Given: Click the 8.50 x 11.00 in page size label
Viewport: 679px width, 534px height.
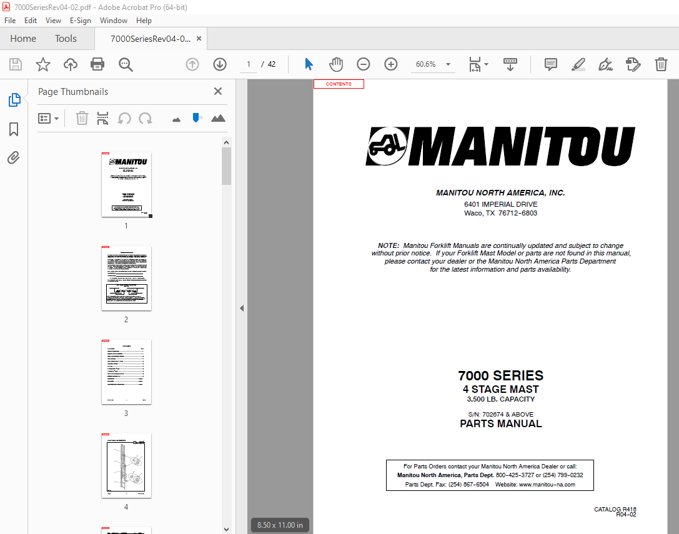Looking at the screenshot, I should tap(280, 525).
